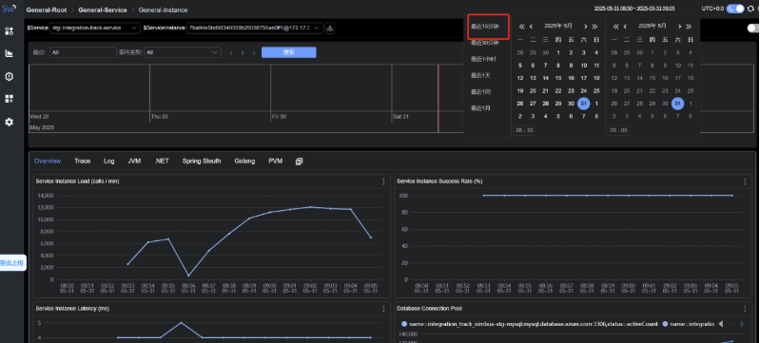This screenshot has width=760, height=343.
Task: Click the refresh icon at top right
Action: (x=750, y=9)
